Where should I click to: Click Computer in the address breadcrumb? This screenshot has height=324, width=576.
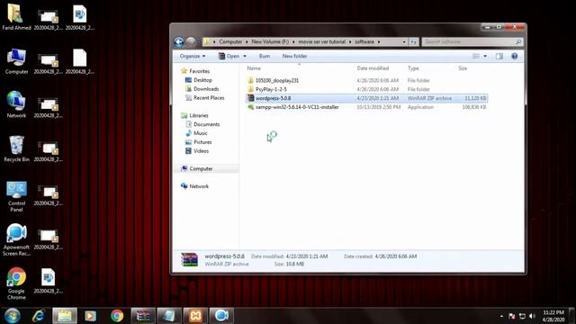(230, 42)
